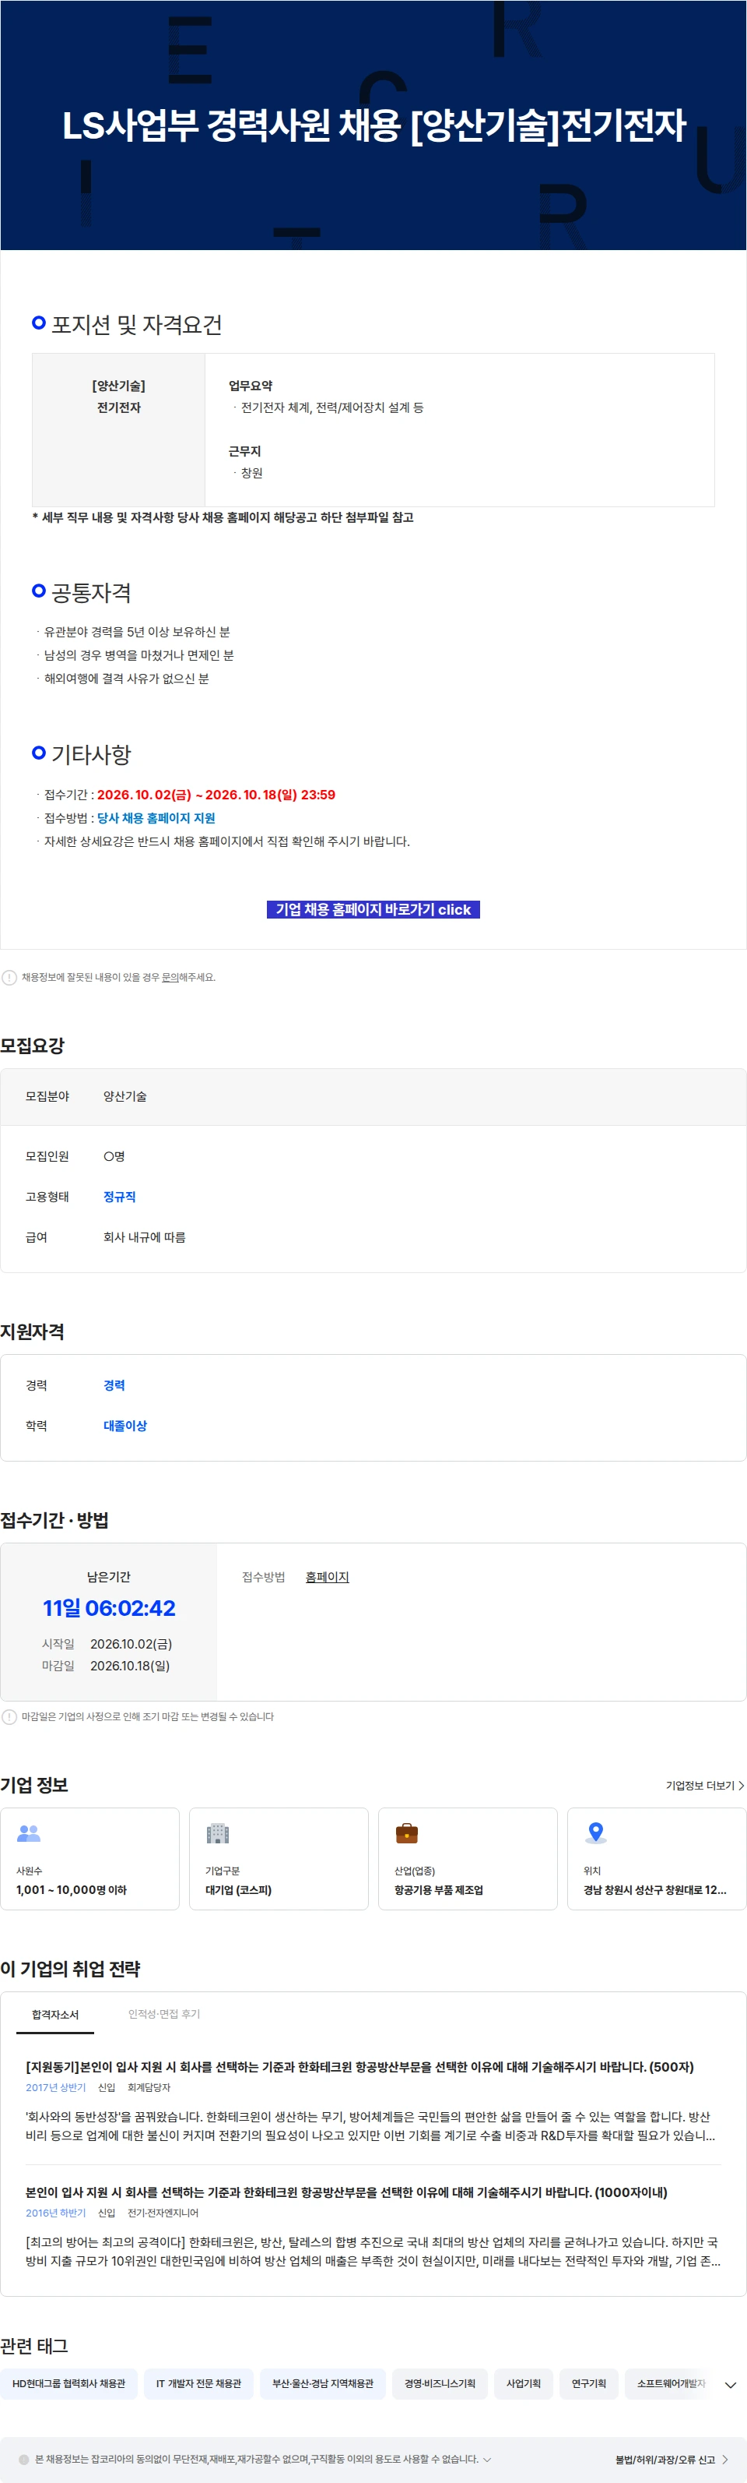Click the building icon for company type
Image resolution: width=747 pixels, height=2483 pixels.
tap(219, 1833)
